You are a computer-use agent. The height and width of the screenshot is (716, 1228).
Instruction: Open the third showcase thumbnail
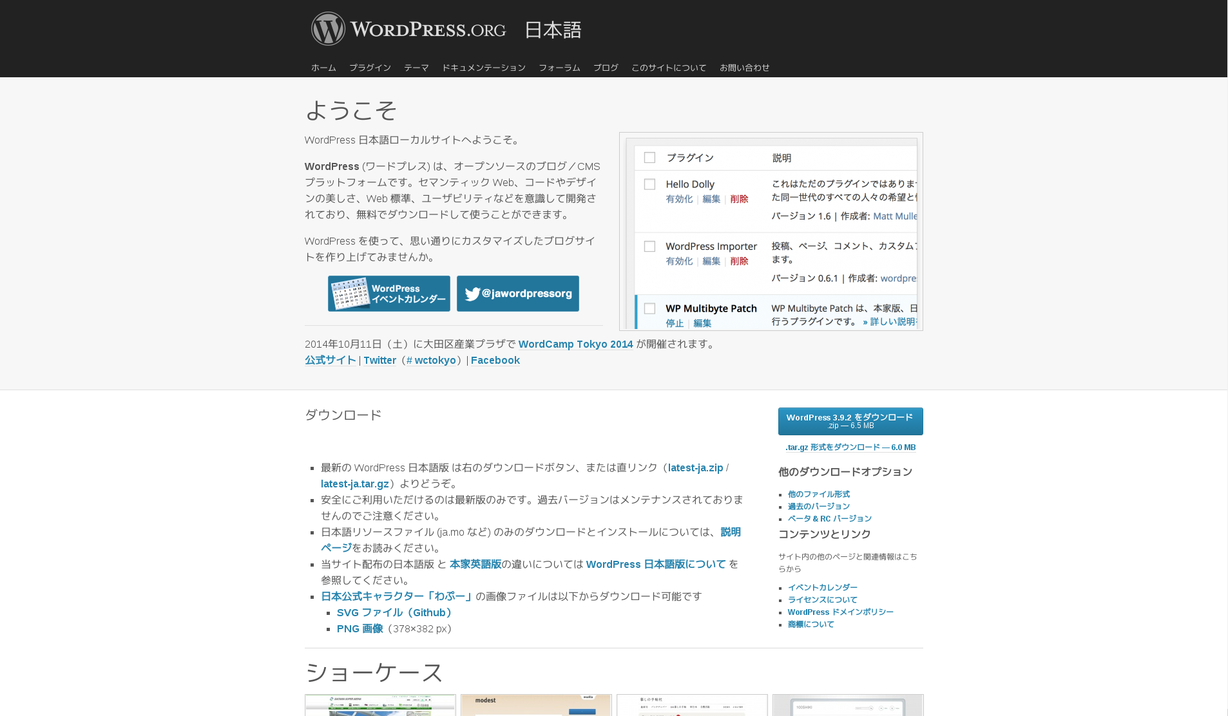(692, 705)
